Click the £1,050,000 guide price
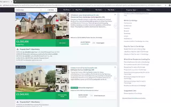This screenshot has width=171, height=107. pyautogui.click(x=22, y=42)
